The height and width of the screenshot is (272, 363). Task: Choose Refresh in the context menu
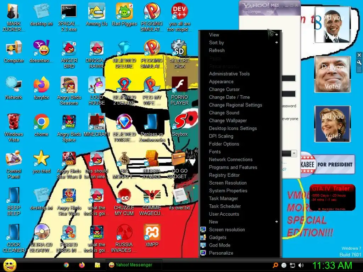click(240, 50)
